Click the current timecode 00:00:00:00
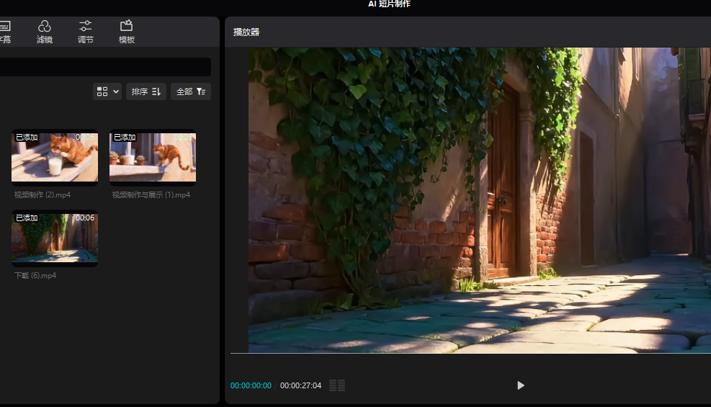This screenshot has height=407, width=711. pos(251,385)
